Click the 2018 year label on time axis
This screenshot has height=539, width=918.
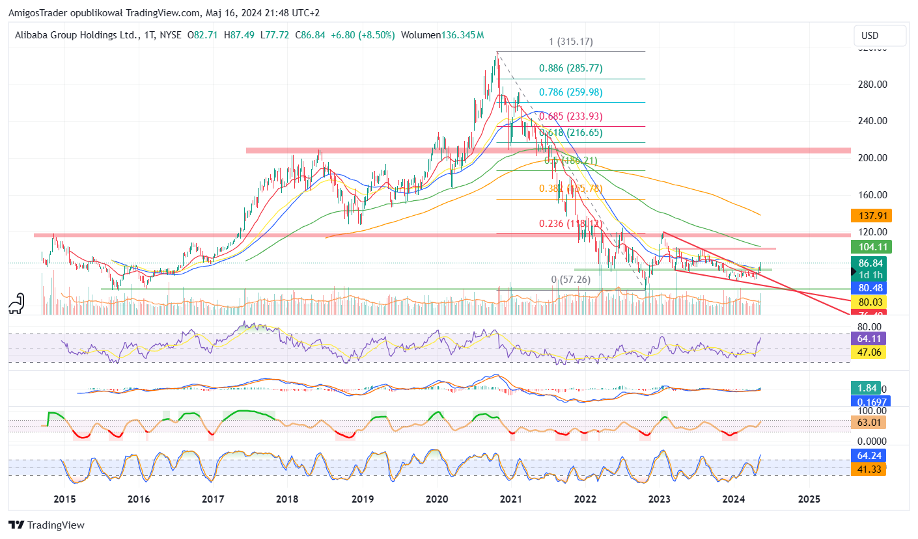pyautogui.click(x=287, y=499)
